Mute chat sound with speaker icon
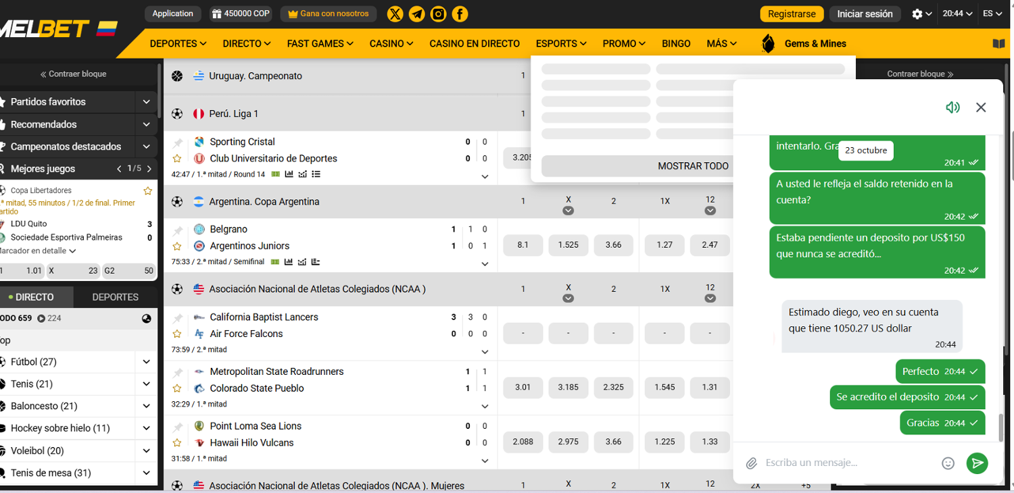 [x=952, y=107]
